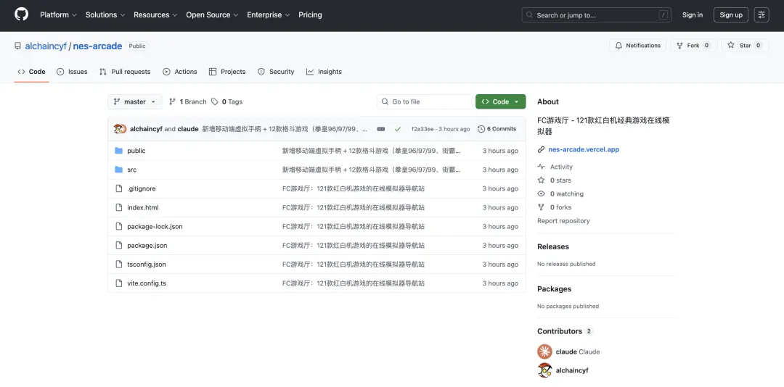Open the public folder
This screenshot has height=387, width=784.
(x=136, y=151)
